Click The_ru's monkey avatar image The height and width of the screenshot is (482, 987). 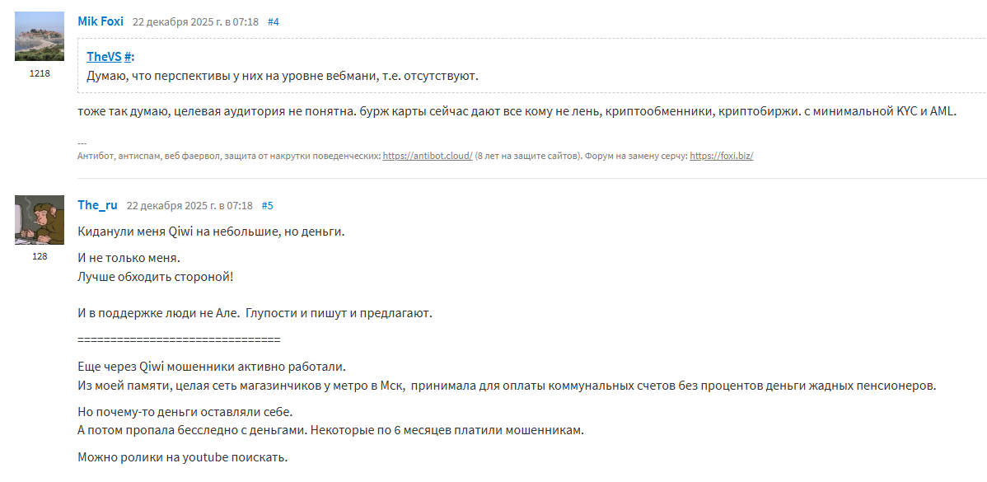pos(40,220)
